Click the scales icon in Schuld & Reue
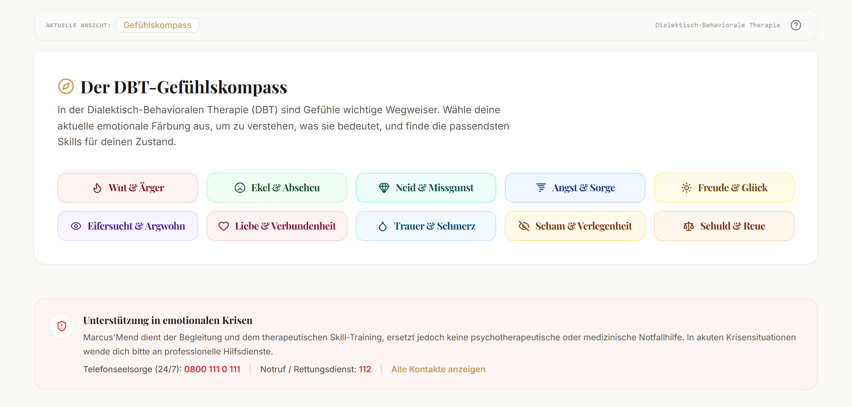This screenshot has width=852, height=407. click(689, 226)
